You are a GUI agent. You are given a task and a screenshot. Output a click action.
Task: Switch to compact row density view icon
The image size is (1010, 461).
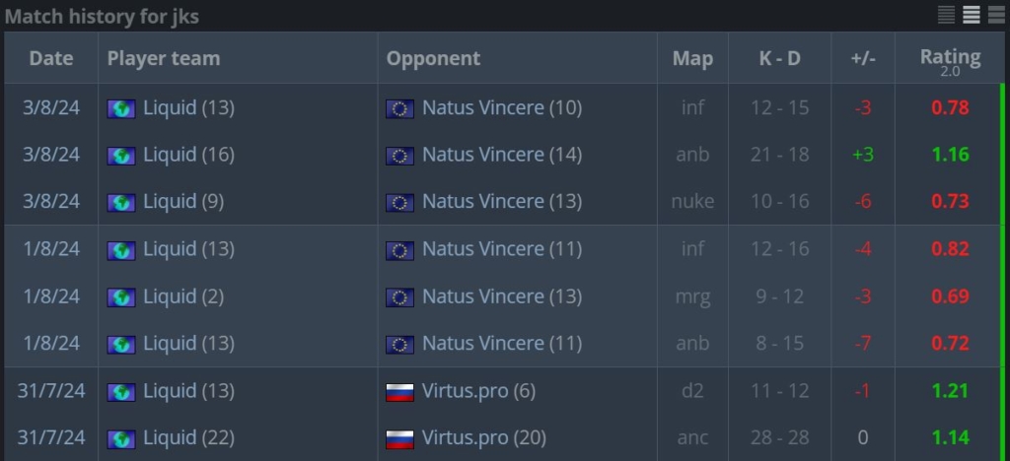tap(946, 14)
